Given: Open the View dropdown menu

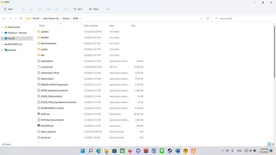Looking at the screenshot, I should (94, 9).
